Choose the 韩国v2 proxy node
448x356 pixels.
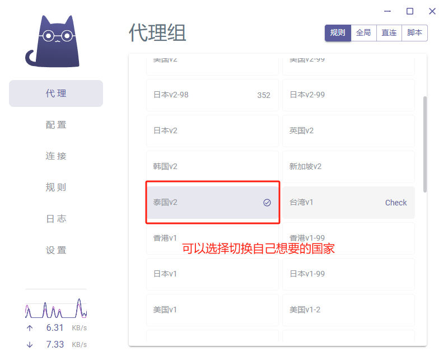(212, 167)
